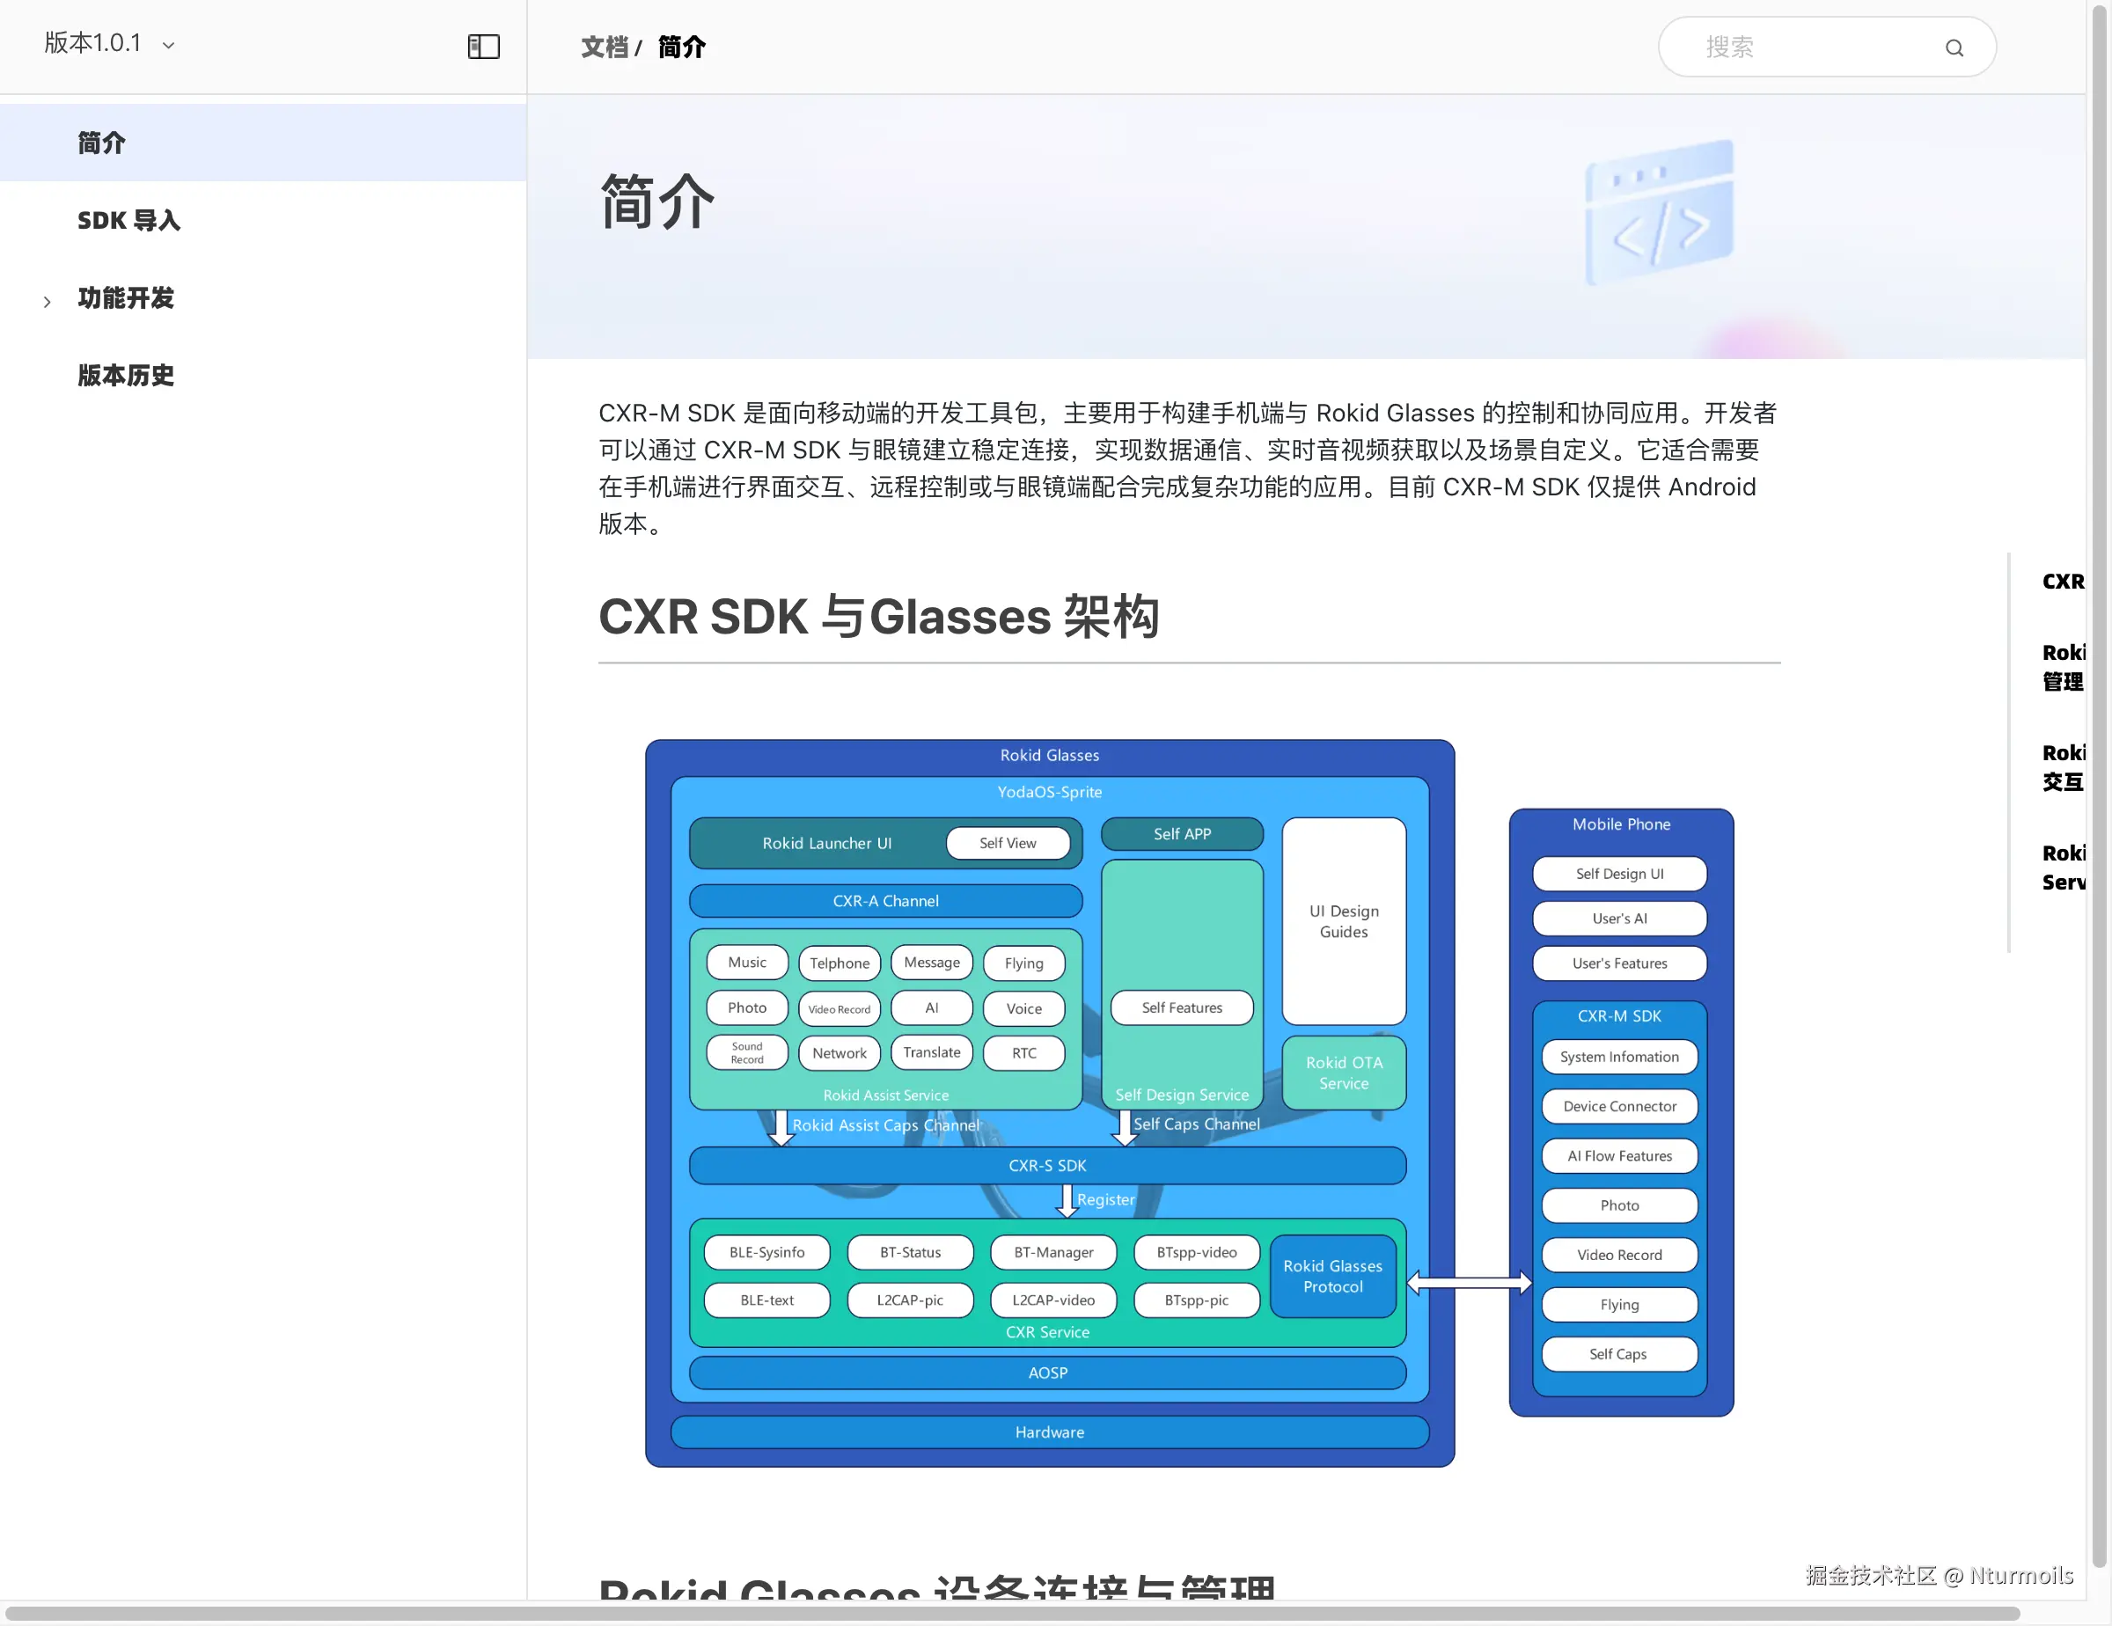Toggle the sidebar collapse icon
This screenshot has width=2112, height=1626.
pyautogui.click(x=483, y=47)
